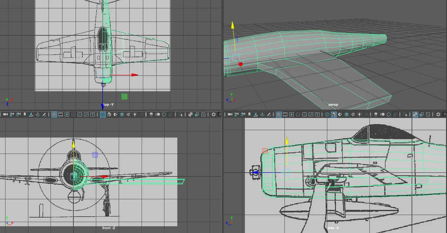Viewport: 447px width, 233px height.
Task: Click Isolate Select in the front view toolbar
Action: click(x=181, y=114)
